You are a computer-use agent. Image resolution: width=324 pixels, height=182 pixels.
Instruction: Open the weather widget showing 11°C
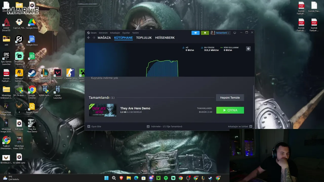click(x=11, y=178)
